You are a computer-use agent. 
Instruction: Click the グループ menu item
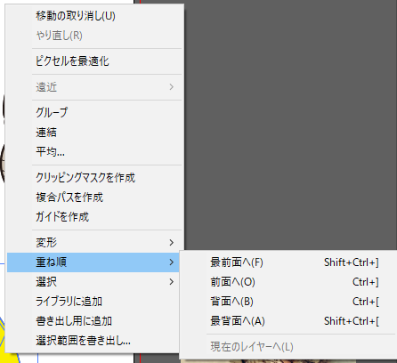93,113
